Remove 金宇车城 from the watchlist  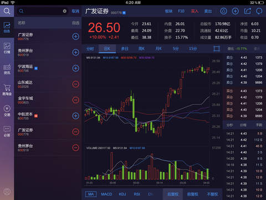click(75, 100)
